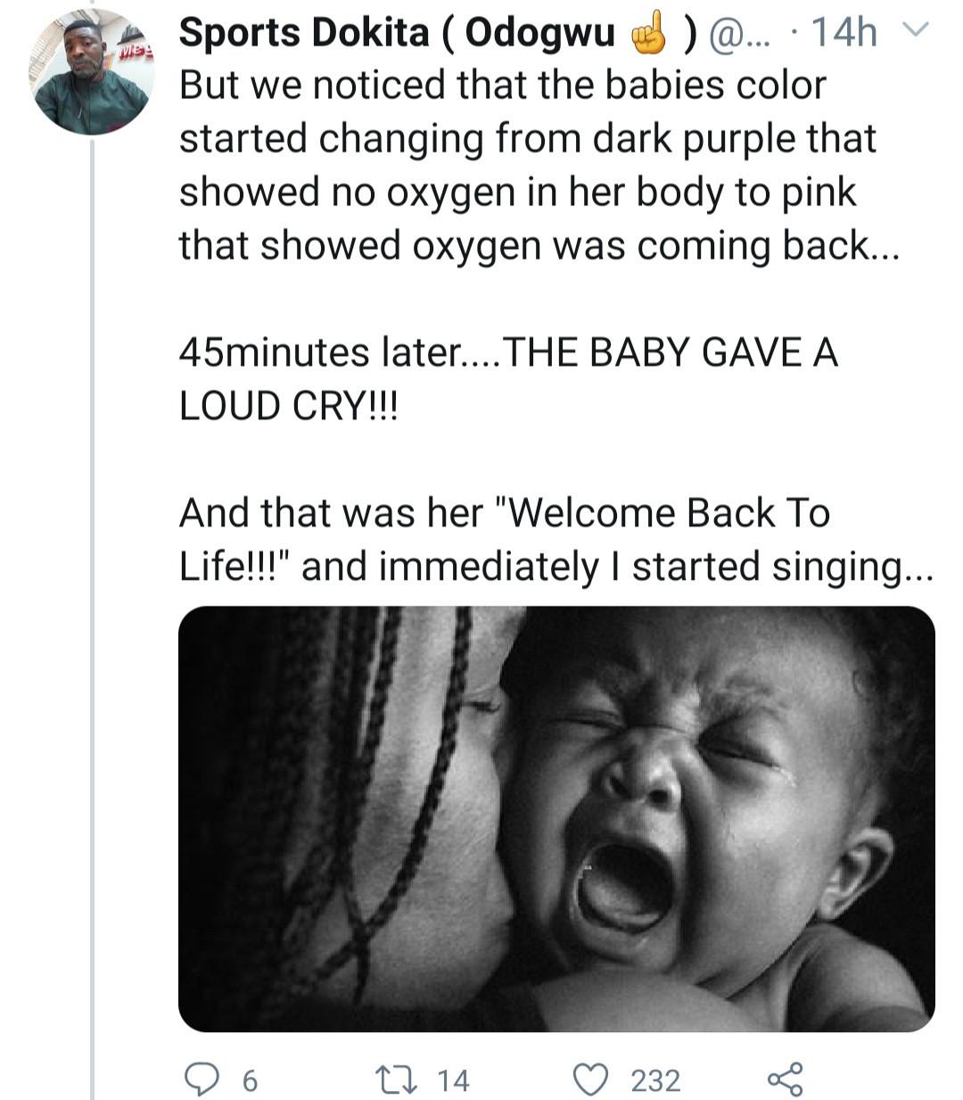Click the "oxygen was coming back" line
This screenshot has height=1100, width=963.
[x=539, y=246]
